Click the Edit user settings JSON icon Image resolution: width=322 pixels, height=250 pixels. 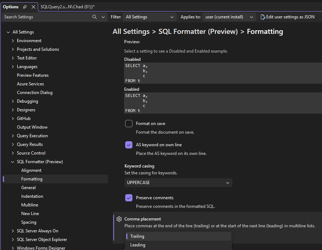pyautogui.click(x=263, y=17)
